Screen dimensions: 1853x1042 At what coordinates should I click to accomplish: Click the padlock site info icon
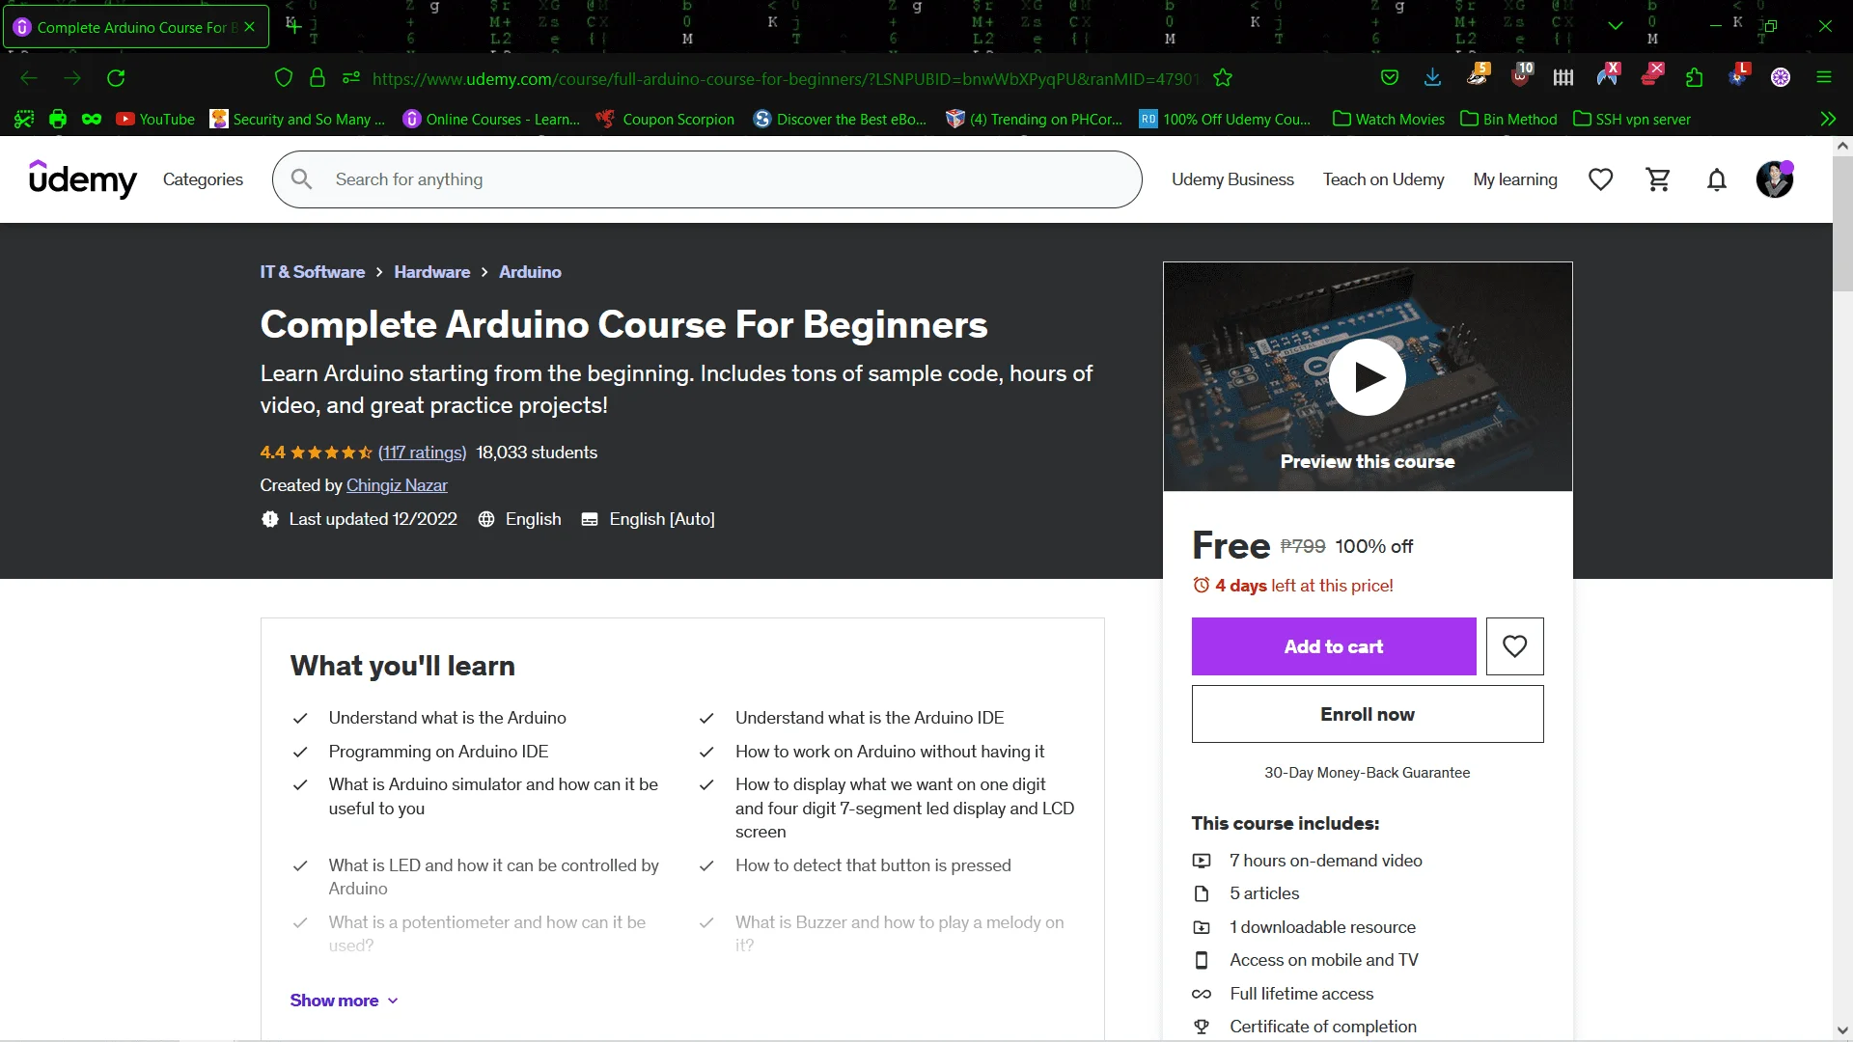(317, 78)
